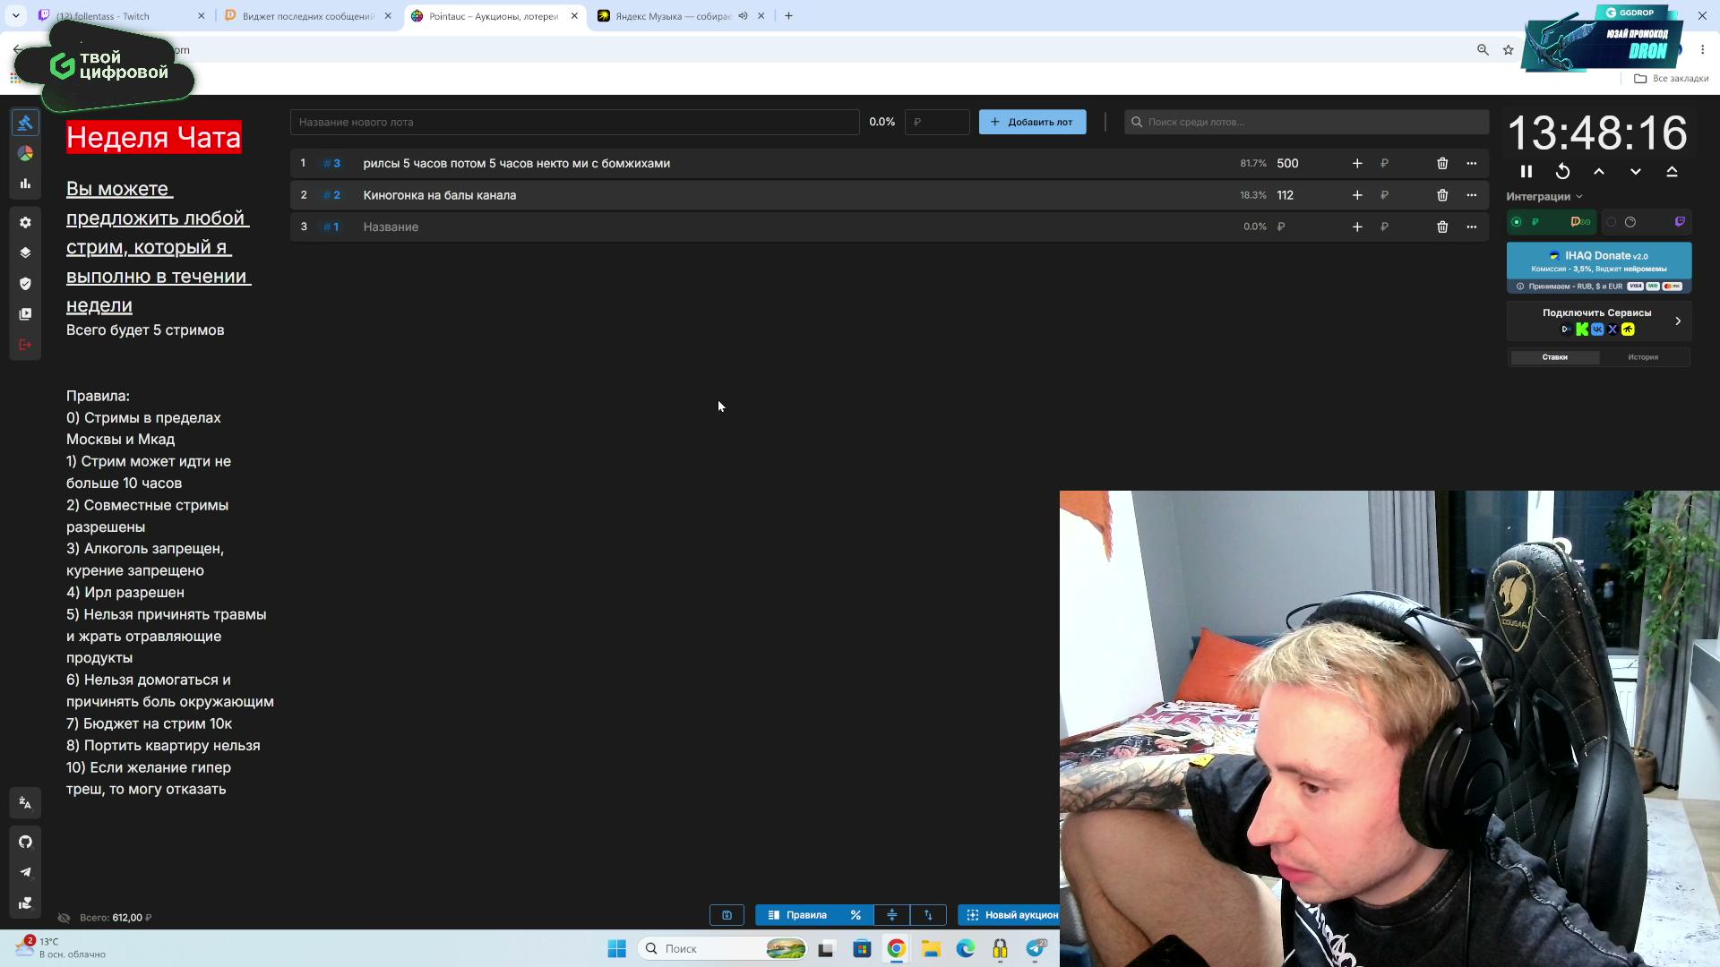This screenshot has width=1720, height=967.
Task: Open more options for the first lot
Action: click(1471, 163)
